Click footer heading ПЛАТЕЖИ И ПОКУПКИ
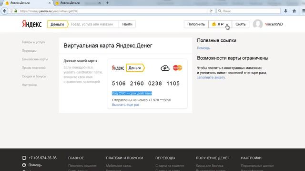This screenshot has width=305, height=171. coord(124,158)
